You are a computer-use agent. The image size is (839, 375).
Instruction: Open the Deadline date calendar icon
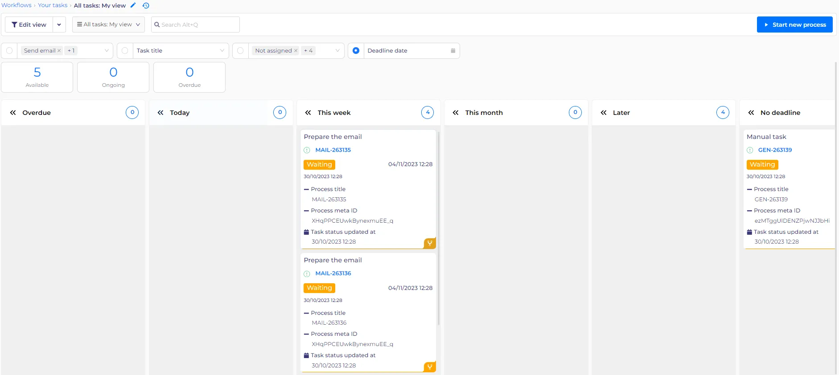pos(453,51)
